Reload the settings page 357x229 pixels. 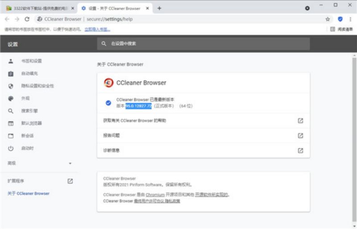click(x=27, y=19)
